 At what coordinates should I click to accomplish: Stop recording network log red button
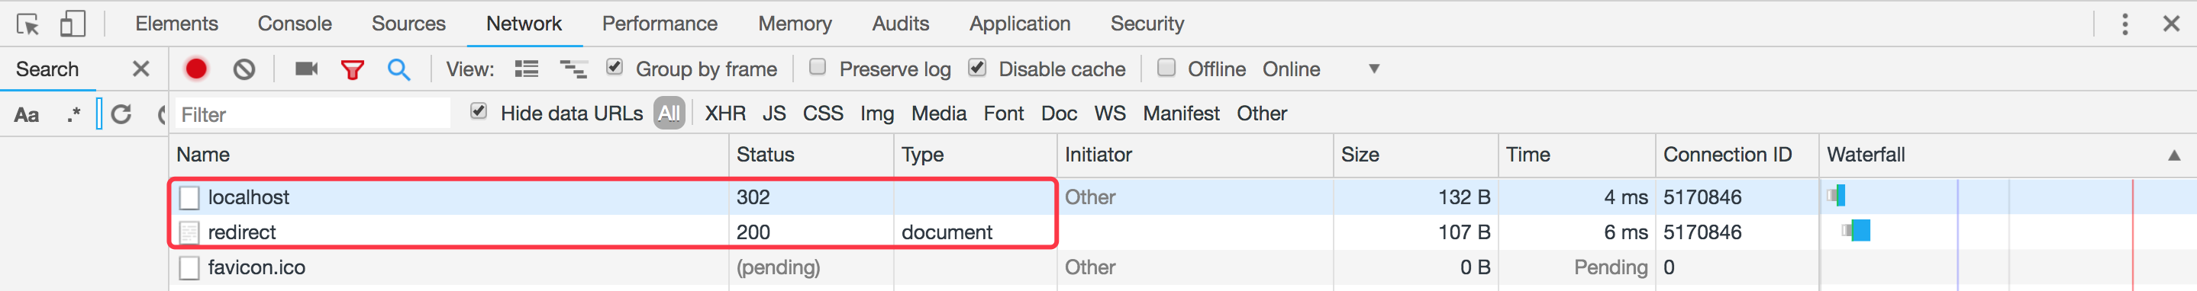coord(196,69)
